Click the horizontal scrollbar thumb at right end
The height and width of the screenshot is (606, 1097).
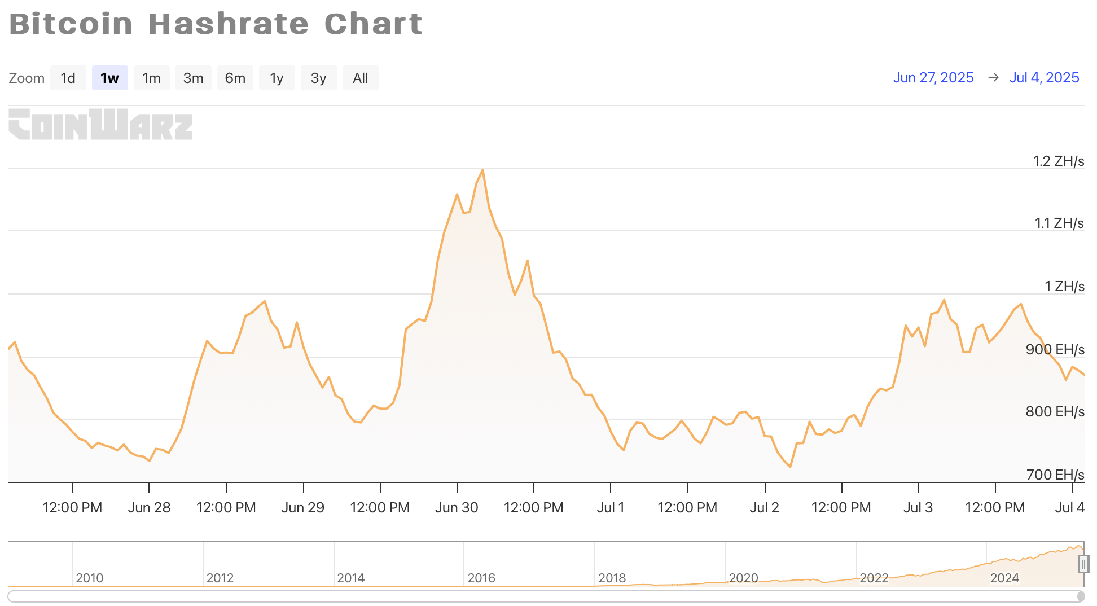coord(1081,596)
